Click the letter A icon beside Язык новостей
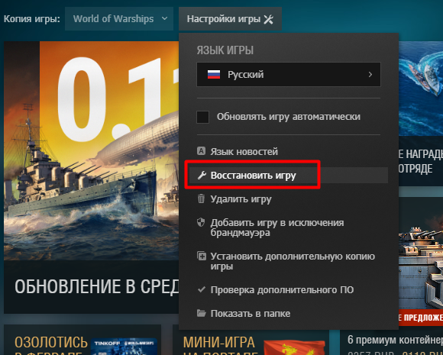 tap(201, 151)
